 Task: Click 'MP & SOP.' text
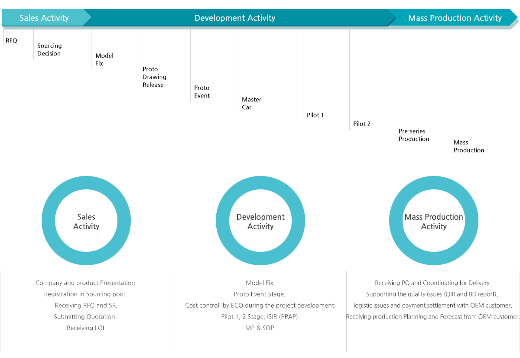tap(260, 328)
